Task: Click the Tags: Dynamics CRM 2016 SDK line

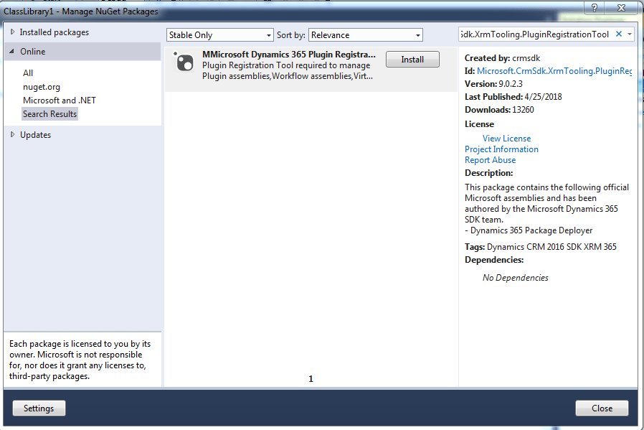Action: 541,247
